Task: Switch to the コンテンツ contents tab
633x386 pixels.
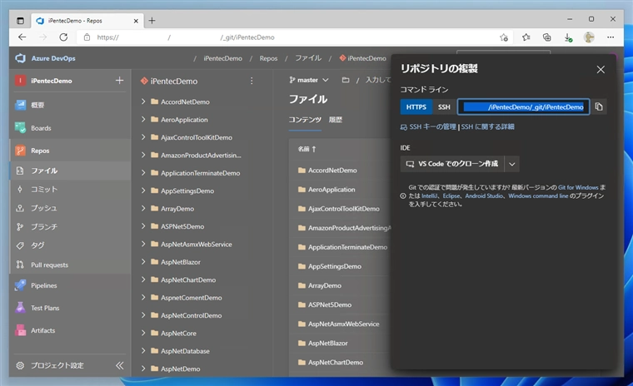Action: 305,120
